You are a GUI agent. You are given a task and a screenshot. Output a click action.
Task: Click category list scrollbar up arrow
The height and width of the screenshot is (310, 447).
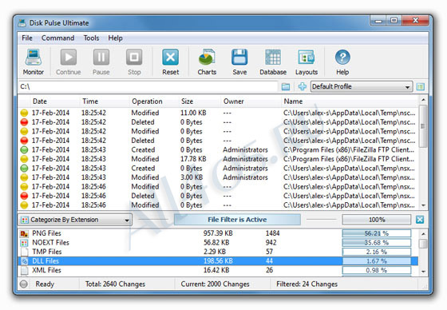[423, 234]
